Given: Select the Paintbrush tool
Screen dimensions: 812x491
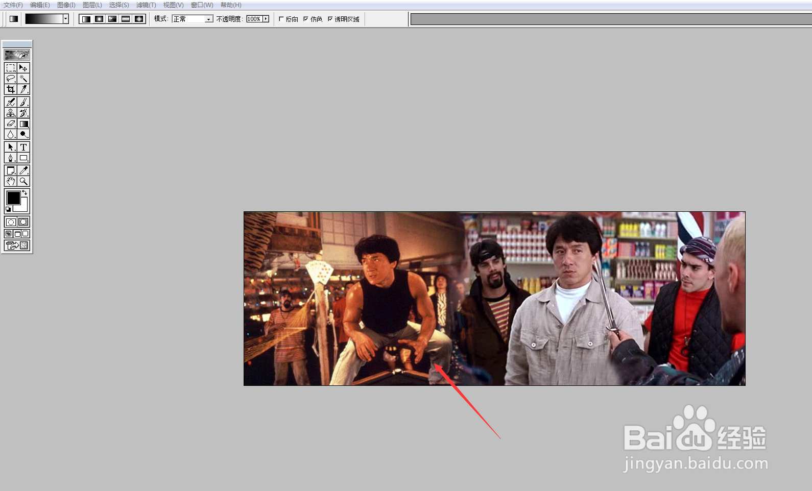Looking at the screenshot, I should [23, 102].
